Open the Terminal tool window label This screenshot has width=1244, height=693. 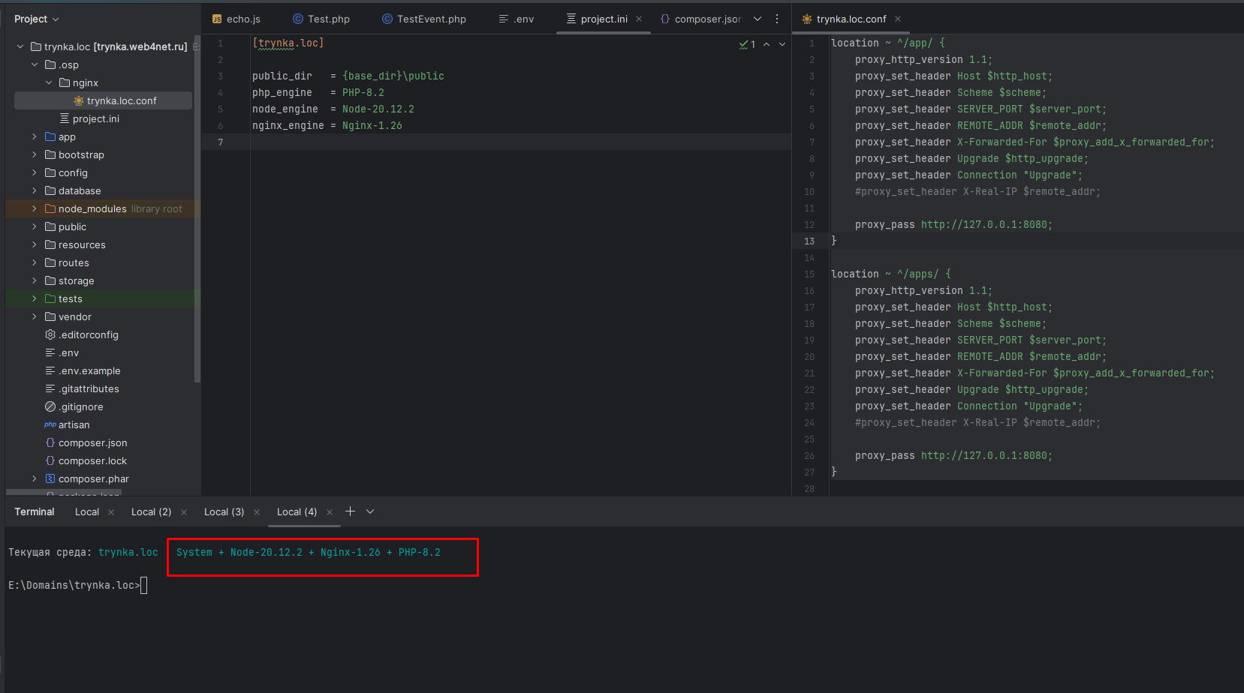tap(35, 511)
